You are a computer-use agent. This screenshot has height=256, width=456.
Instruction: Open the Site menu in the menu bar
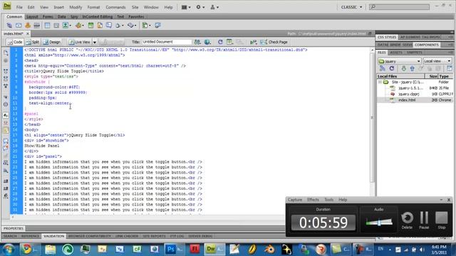coord(135,7)
